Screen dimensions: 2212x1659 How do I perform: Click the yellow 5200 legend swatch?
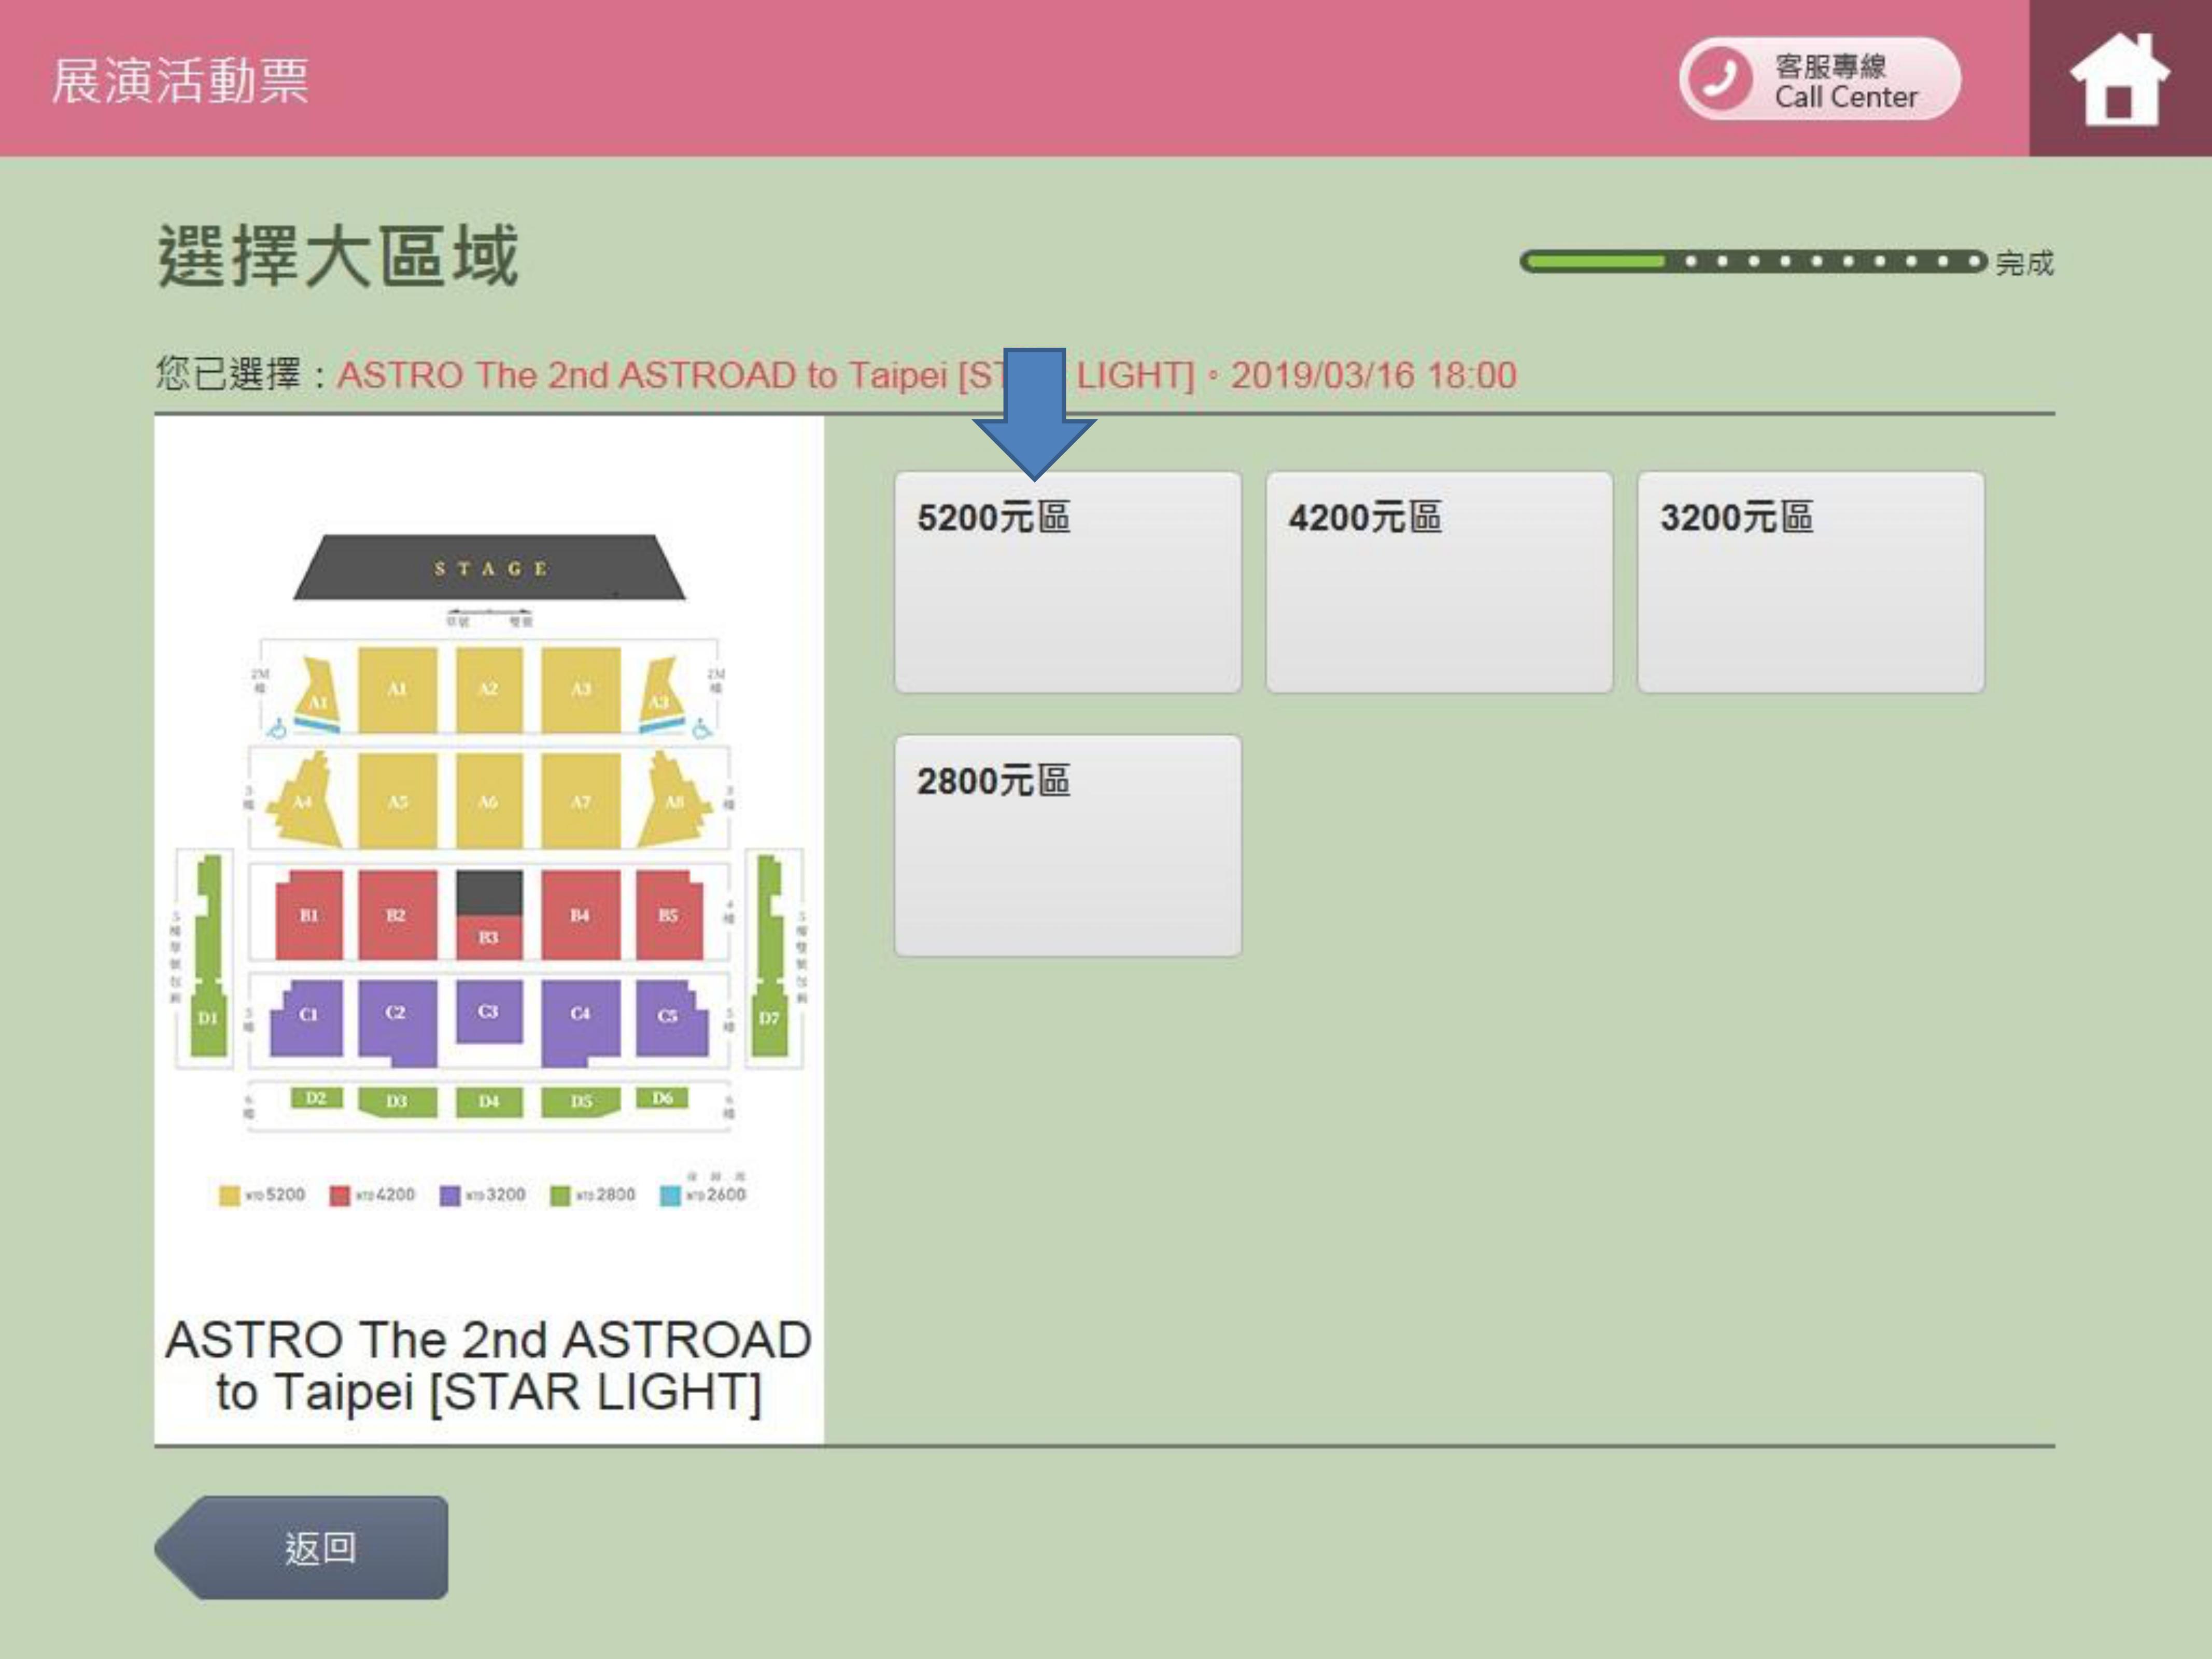(x=229, y=1195)
